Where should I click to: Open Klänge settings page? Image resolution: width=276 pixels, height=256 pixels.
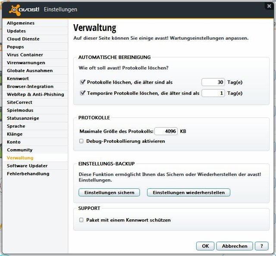click(x=35, y=134)
